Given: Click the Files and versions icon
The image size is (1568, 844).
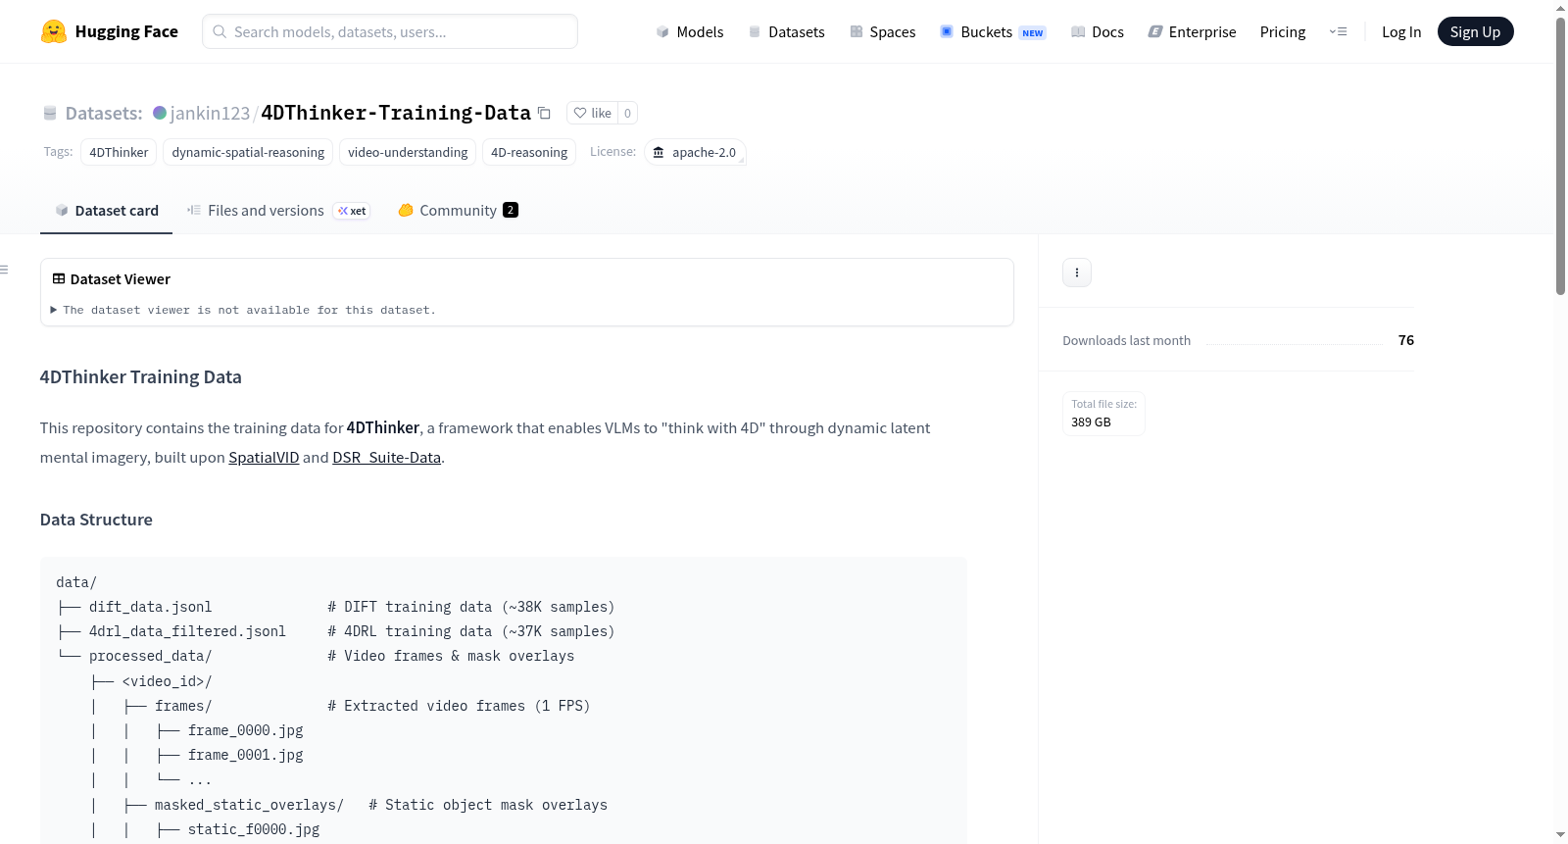Looking at the screenshot, I should click(194, 211).
